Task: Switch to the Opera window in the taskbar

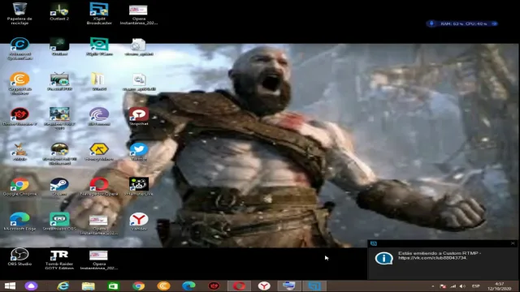Action: [x=239, y=286]
